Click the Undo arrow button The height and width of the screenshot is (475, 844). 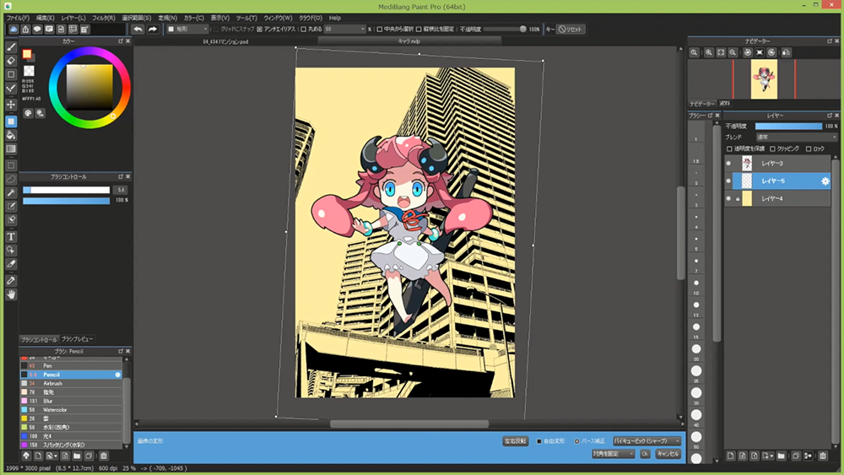pyautogui.click(x=138, y=29)
